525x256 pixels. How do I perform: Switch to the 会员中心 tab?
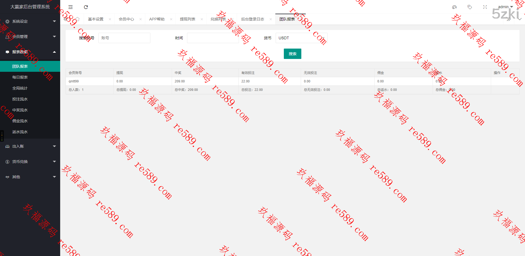coord(126,19)
